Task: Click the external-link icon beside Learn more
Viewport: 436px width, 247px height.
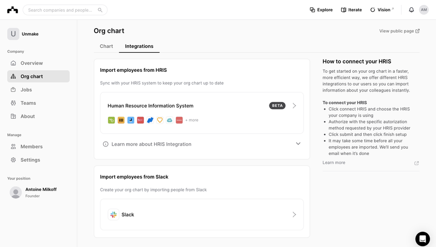Action: (x=416, y=163)
